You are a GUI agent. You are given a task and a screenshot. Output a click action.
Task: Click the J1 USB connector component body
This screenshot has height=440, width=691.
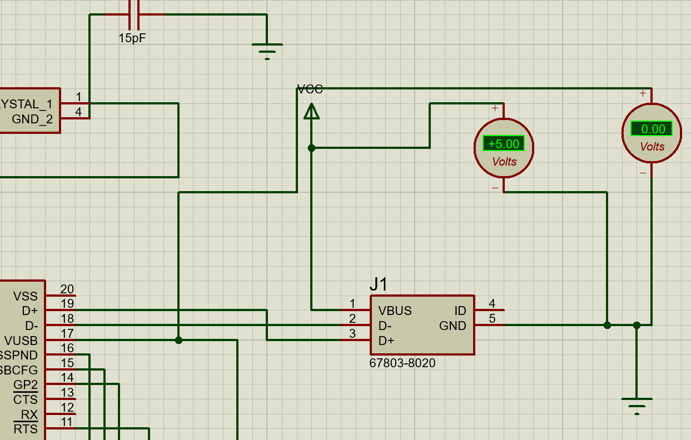tap(422, 325)
